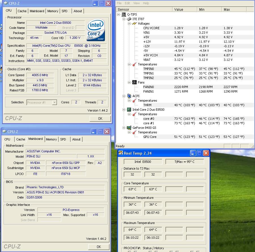The image size is (255, 252).
Task: Click the Max column header
Action: 234,9
